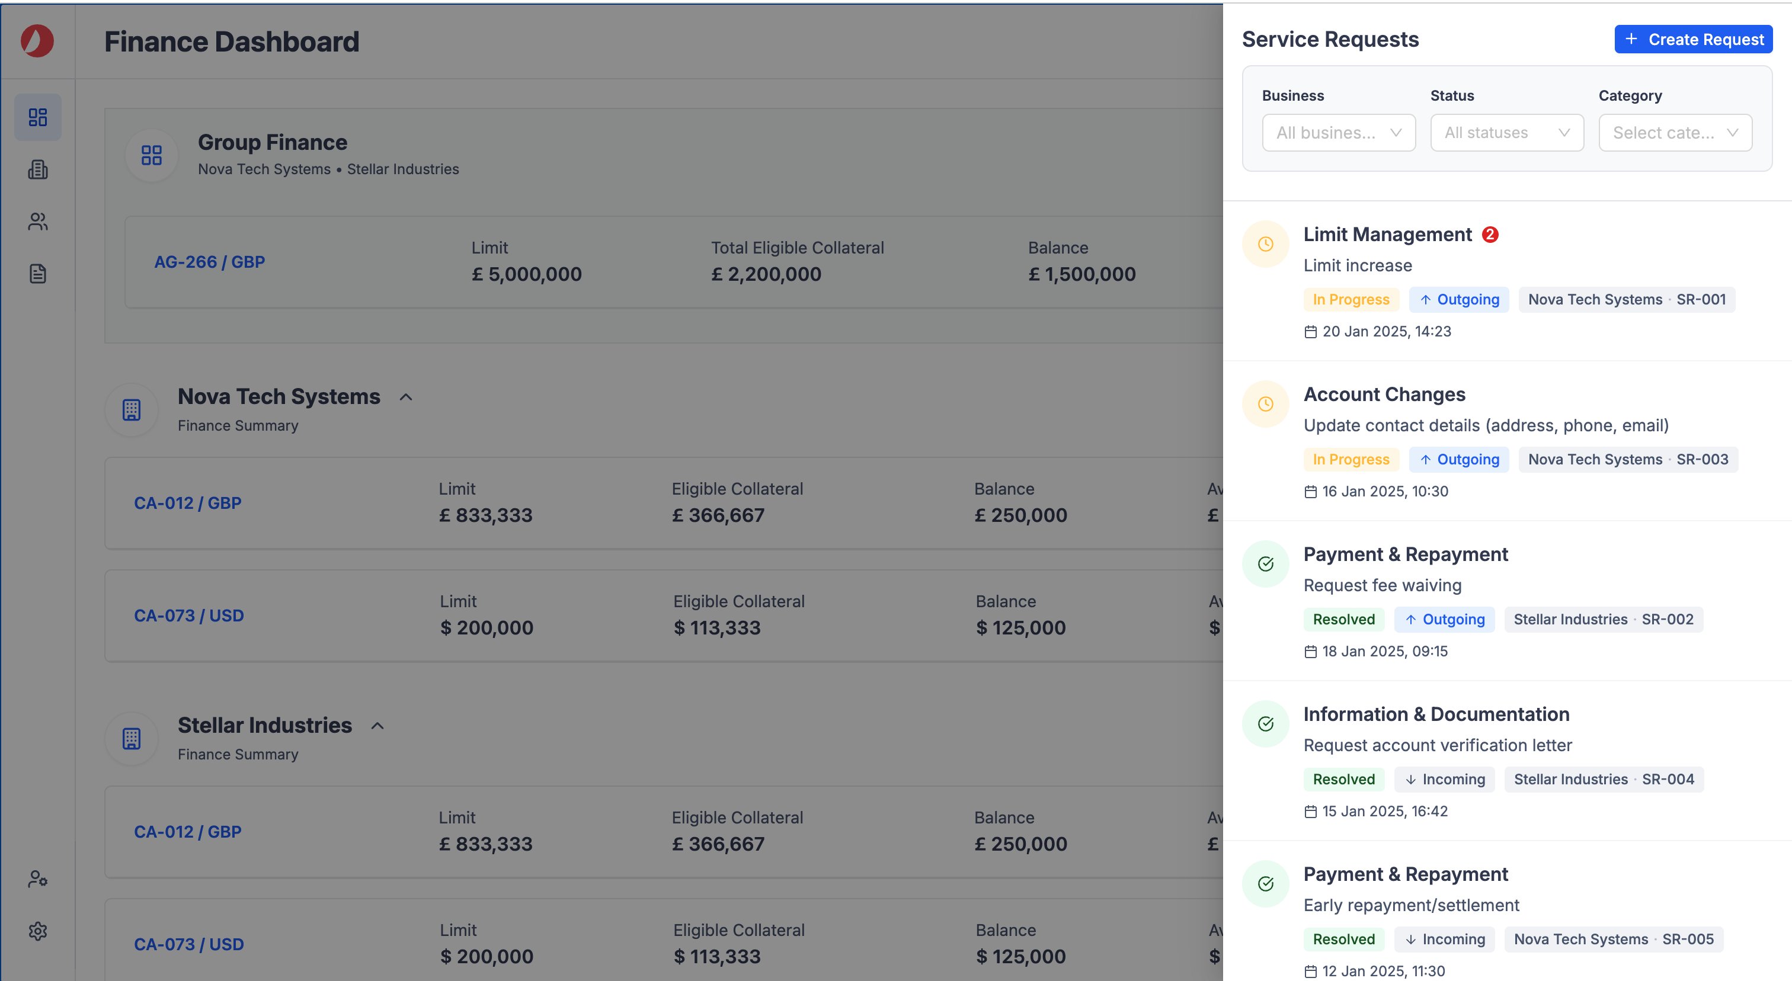This screenshot has height=981, width=1792.
Task: Open the document icon in sidebar
Action: point(37,274)
